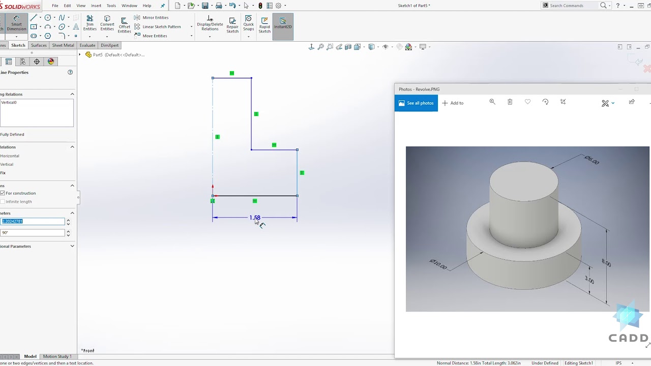Open the Linear Sketch Pattern dropdown arrow
This screenshot has height=366, width=651.
click(192, 27)
